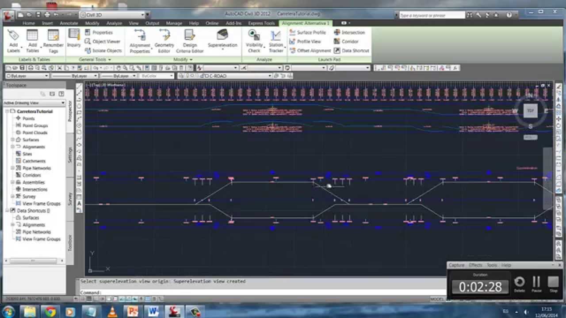Expand the General Tools panel
Viewport: 566px width, 318px height.
95,59
